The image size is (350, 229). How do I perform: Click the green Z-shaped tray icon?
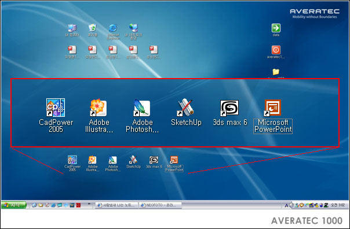tap(326, 205)
